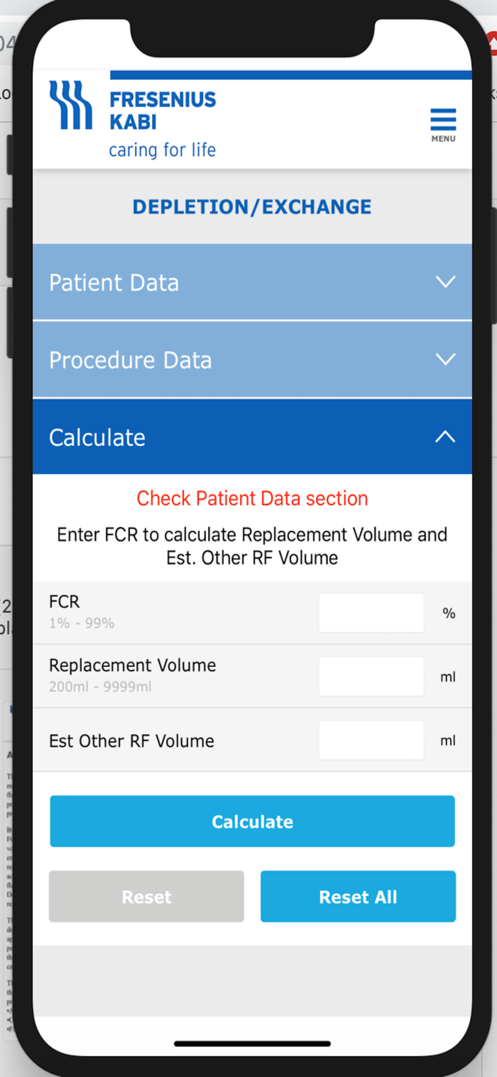Image resolution: width=497 pixels, height=1077 pixels.
Task: Click the greyed-out Reset button
Action: (x=146, y=896)
